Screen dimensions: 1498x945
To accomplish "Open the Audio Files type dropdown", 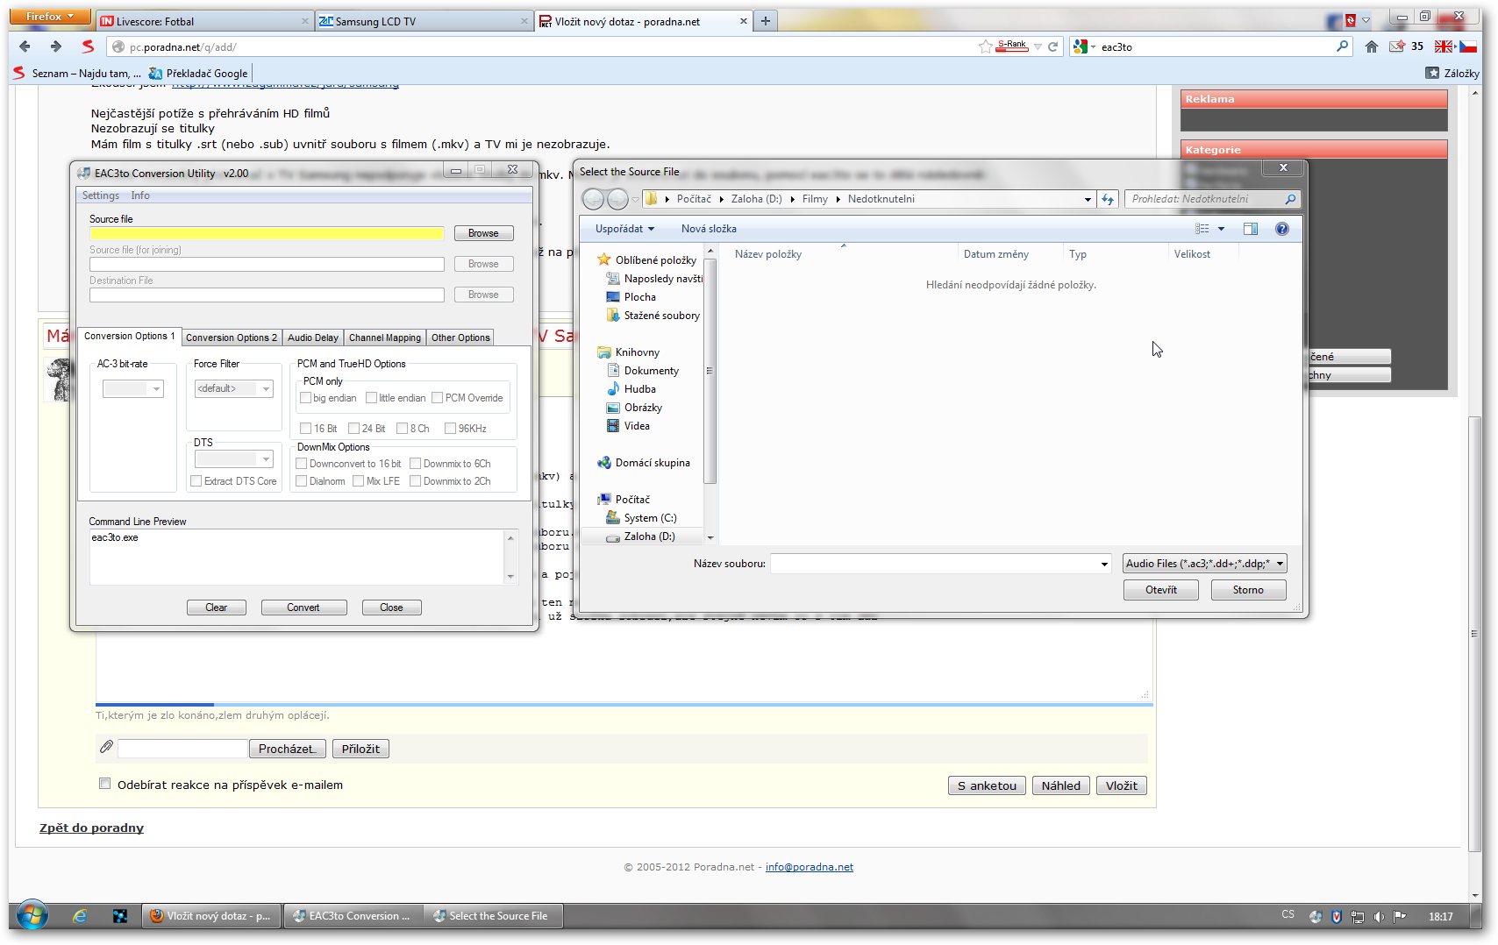I will point(1204,564).
